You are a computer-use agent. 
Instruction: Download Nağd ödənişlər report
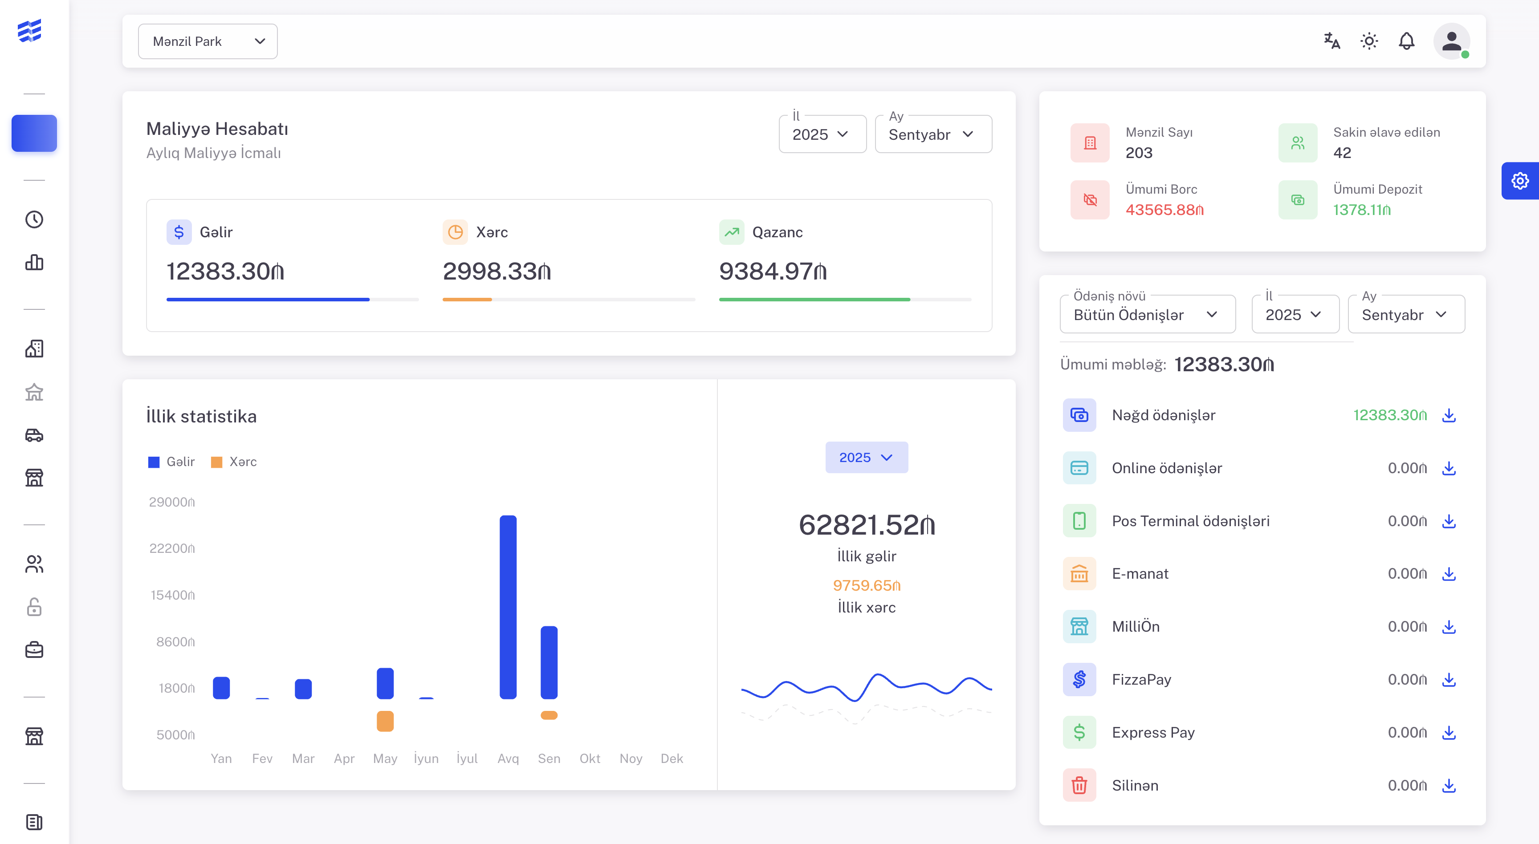point(1448,415)
